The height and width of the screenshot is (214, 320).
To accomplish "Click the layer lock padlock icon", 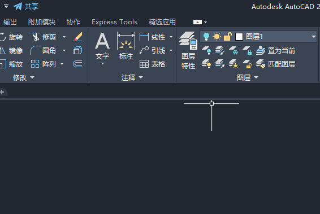I will tap(247, 51).
